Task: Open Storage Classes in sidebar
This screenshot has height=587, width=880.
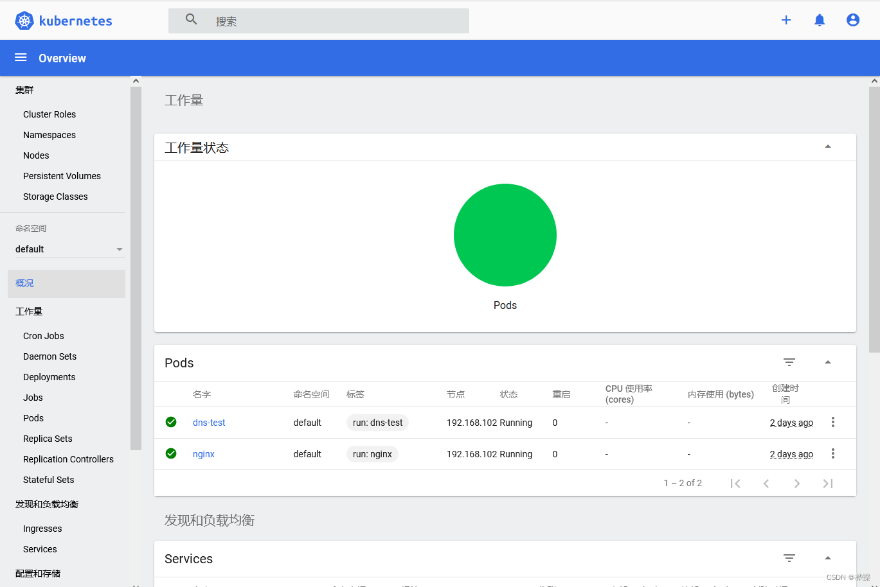Action: (55, 197)
